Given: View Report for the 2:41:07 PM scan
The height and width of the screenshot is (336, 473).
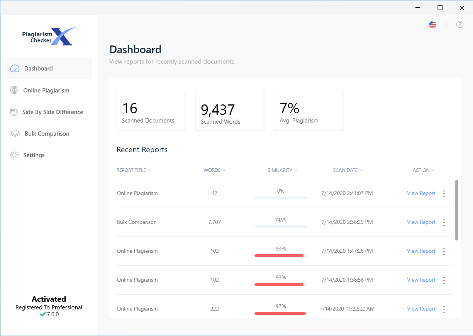Looking at the screenshot, I should click(x=421, y=193).
